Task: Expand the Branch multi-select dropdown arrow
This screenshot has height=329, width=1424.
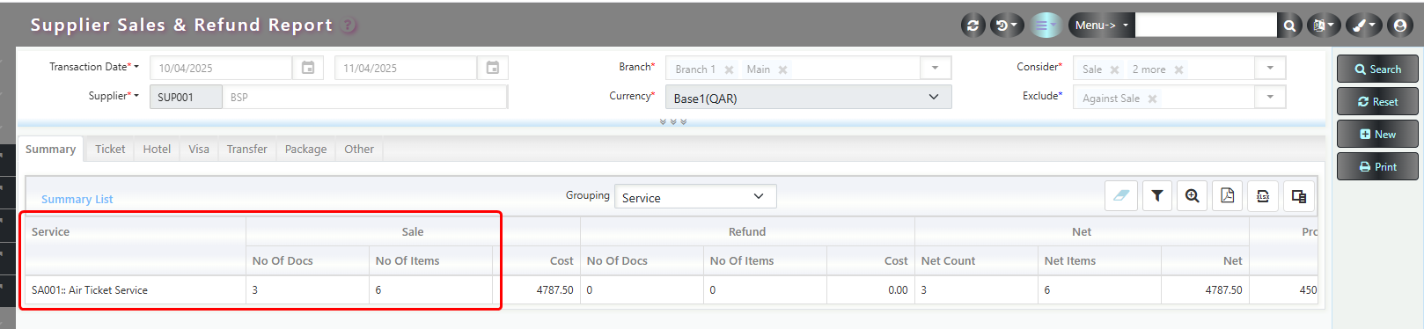Action: point(936,68)
